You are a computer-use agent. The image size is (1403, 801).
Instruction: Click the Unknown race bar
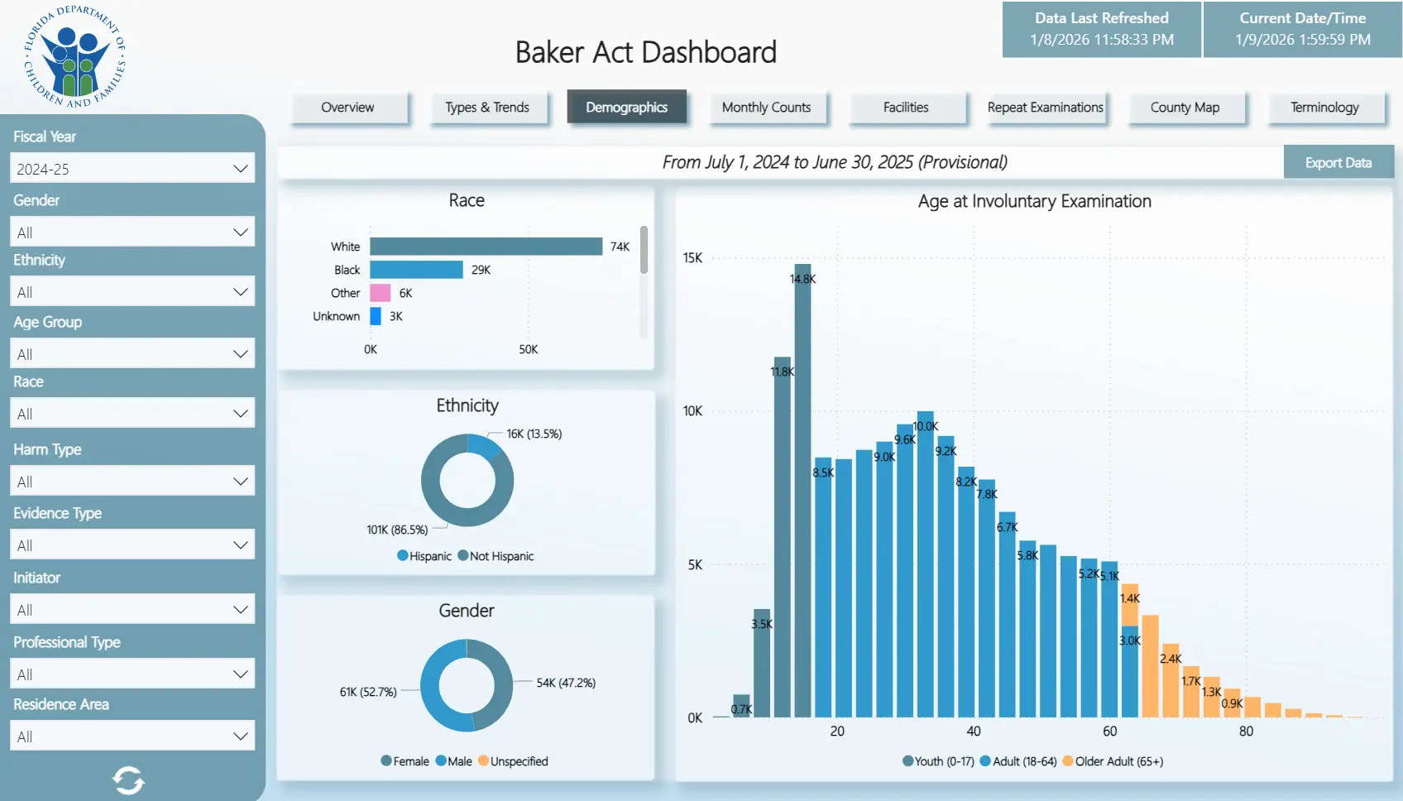tap(376, 316)
